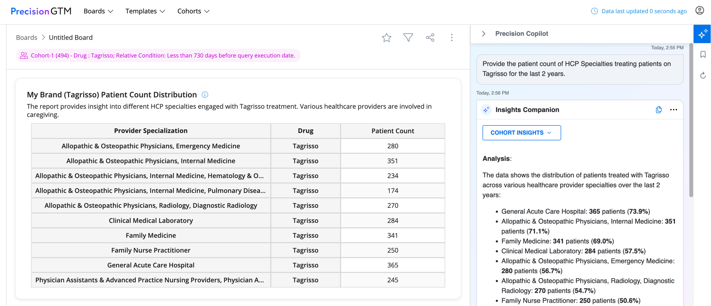Select the General Acute Care Hospital cell
Screen dimensions: 711x306
[x=151, y=265]
